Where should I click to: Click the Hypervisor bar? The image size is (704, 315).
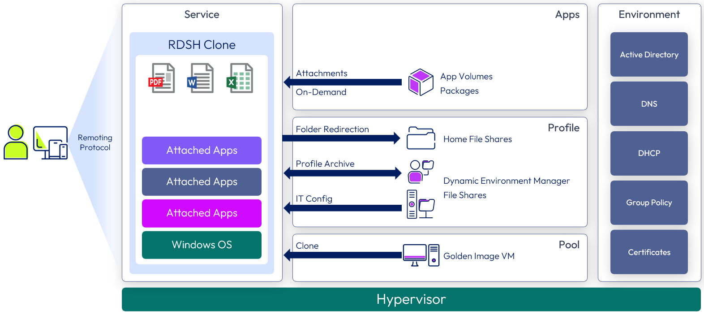pyautogui.click(x=411, y=299)
